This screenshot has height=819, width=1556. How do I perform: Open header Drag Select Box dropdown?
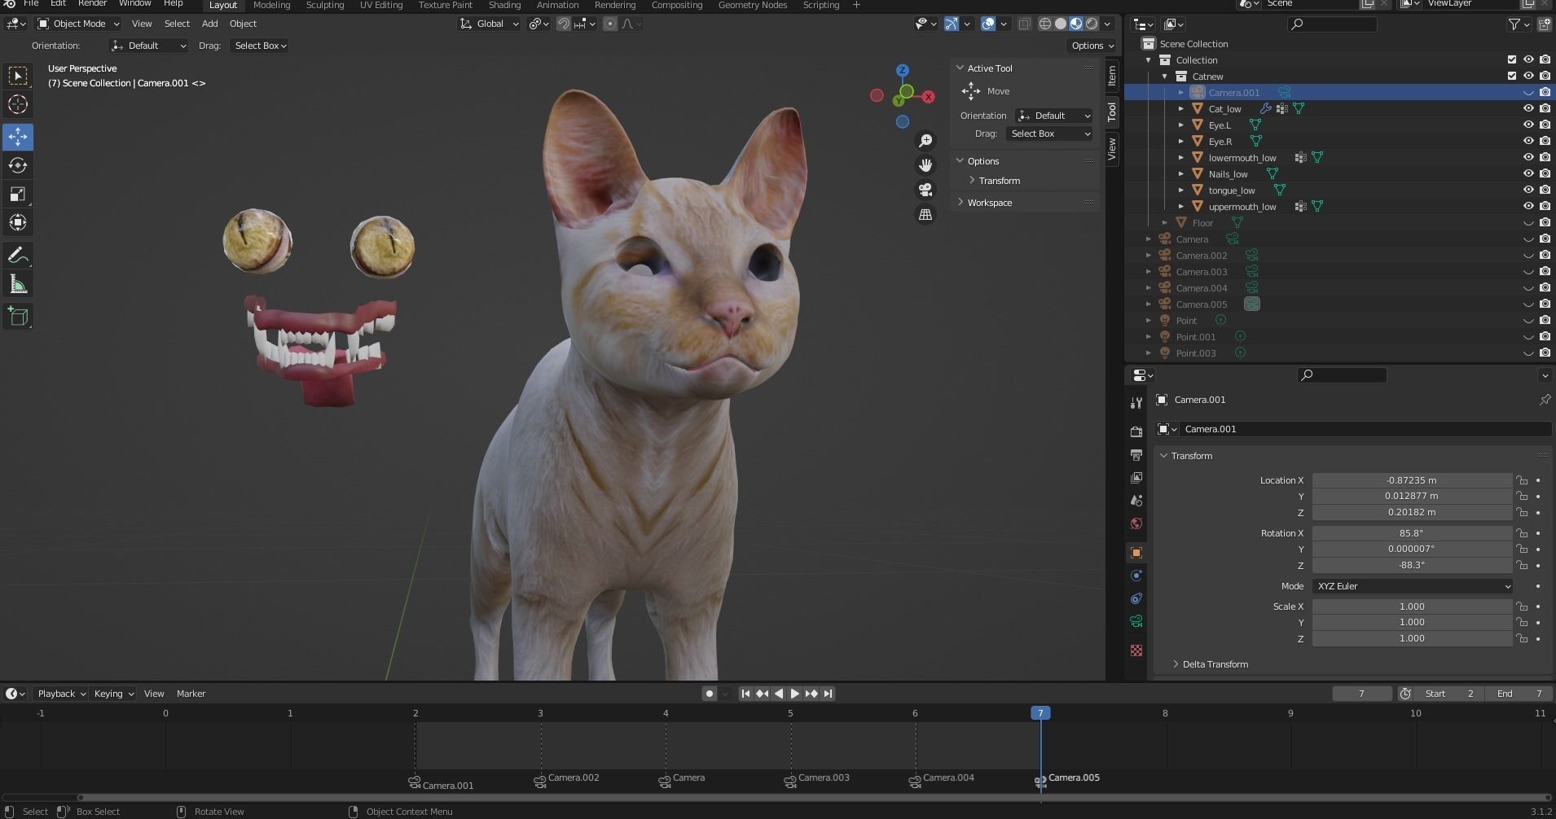(x=260, y=46)
